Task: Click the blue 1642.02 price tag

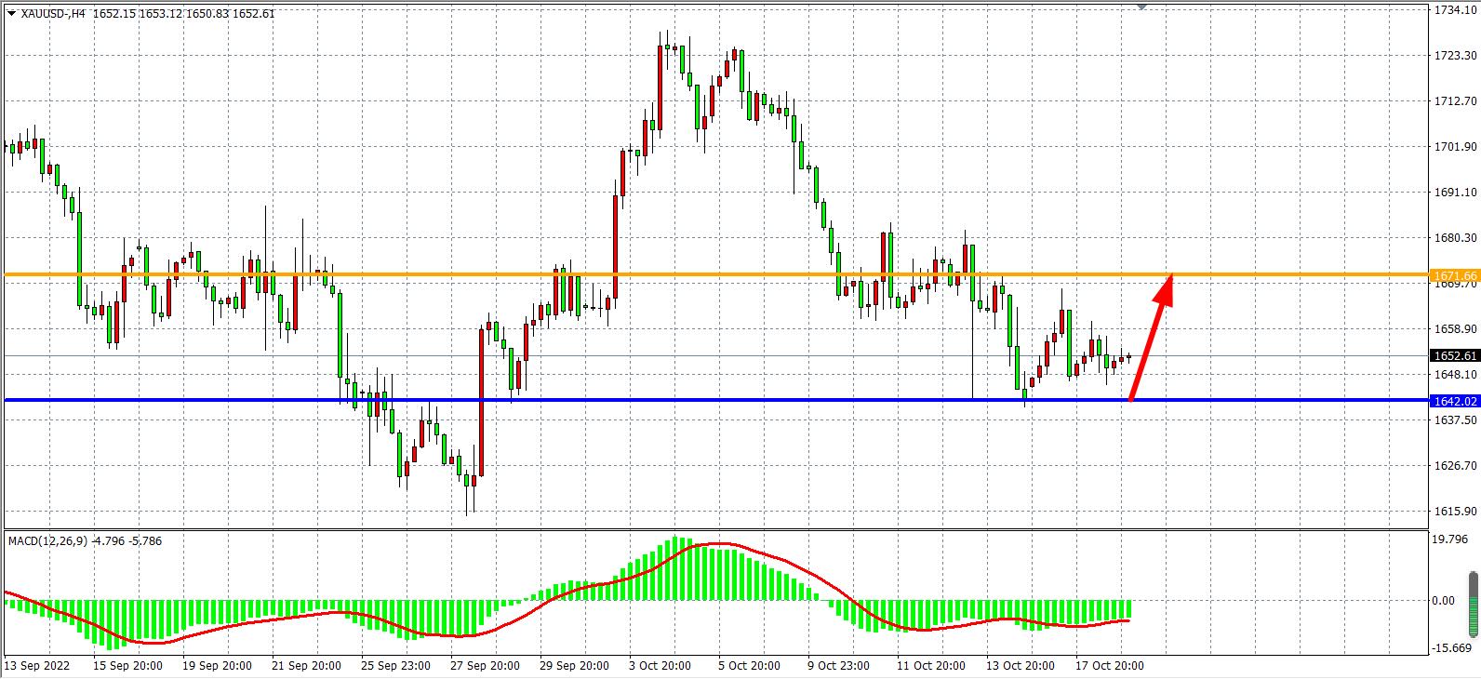Action: point(1455,401)
